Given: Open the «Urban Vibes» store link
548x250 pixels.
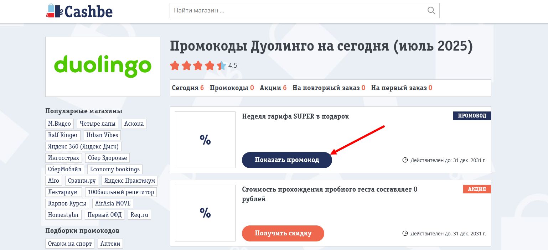Looking at the screenshot, I should pyautogui.click(x=102, y=135).
